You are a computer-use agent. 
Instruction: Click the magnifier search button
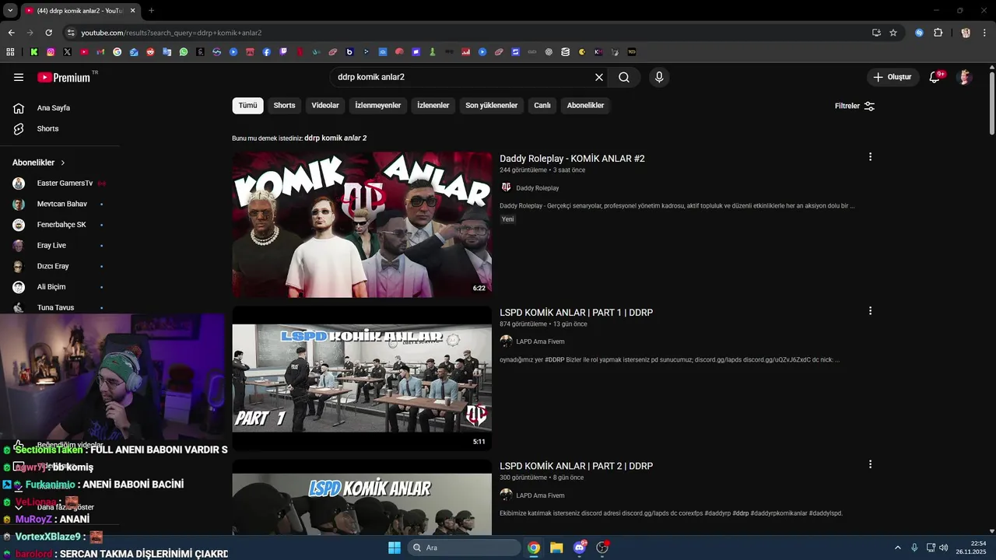tap(624, 77)
